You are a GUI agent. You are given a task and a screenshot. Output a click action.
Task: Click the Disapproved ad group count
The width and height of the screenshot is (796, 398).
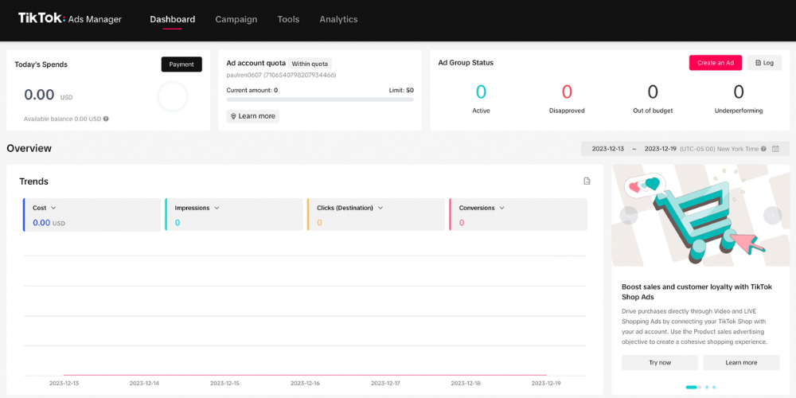pyautogui.click(x=567, y=92)
